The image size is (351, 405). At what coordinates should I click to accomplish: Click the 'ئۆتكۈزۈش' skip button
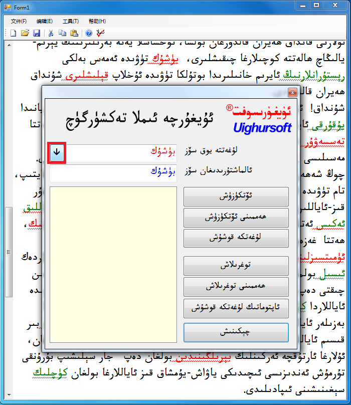(236, 196)
